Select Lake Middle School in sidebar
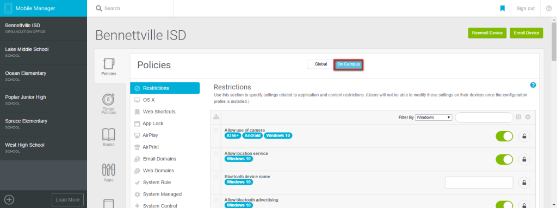 click(x=44, y=53)
